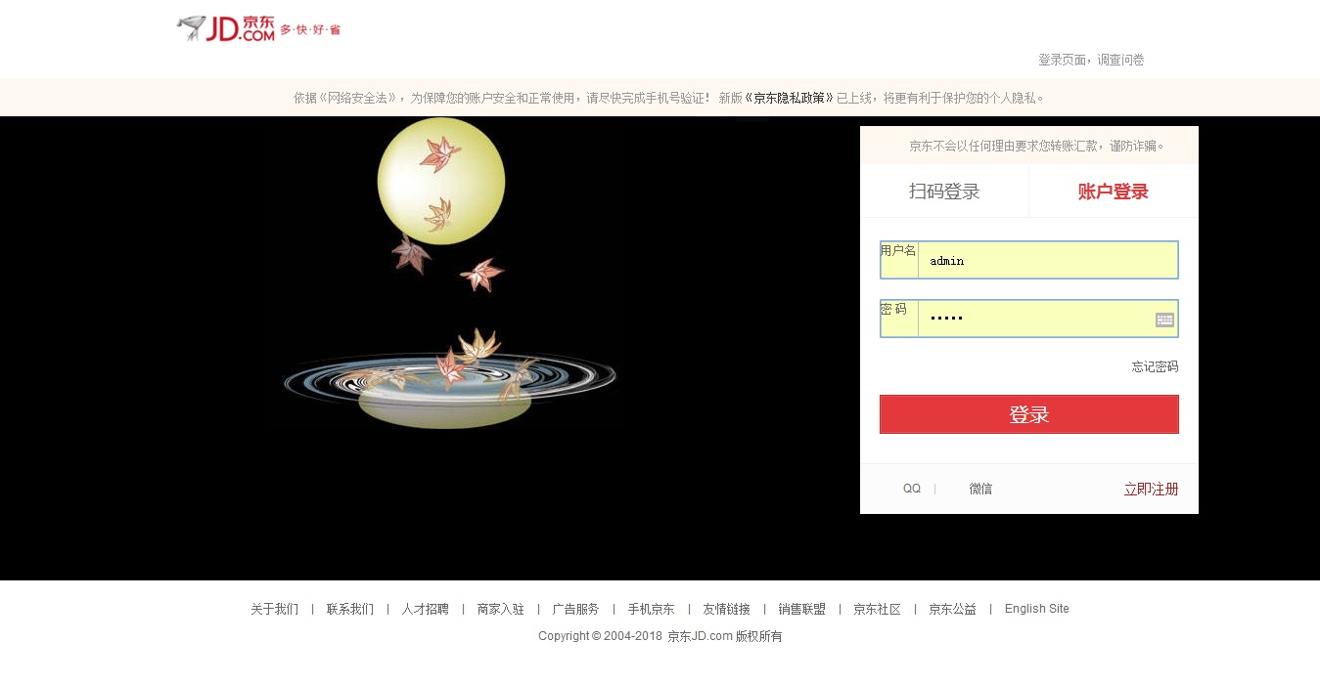1320x684 pixels.
Task: Click the water ripple animation graphic
Action: (450, 381)
